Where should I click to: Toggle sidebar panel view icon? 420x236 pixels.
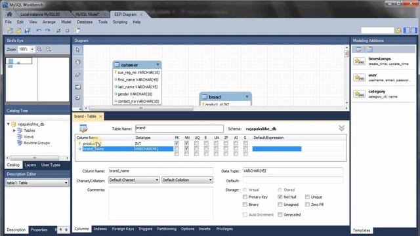[410, 31]
